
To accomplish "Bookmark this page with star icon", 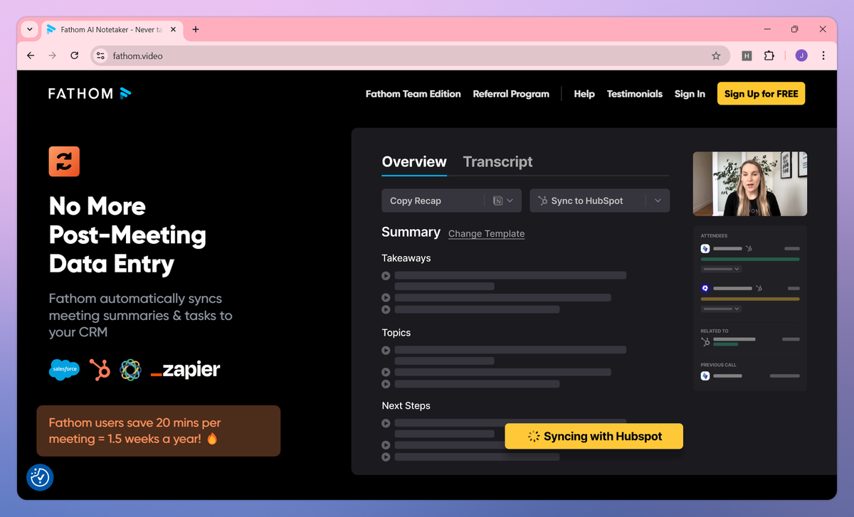I will [716, 55].
